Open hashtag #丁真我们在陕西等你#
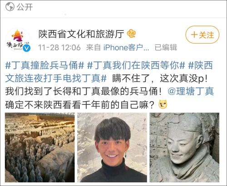This screenshot has width=227, height=186. click(136, 65)
